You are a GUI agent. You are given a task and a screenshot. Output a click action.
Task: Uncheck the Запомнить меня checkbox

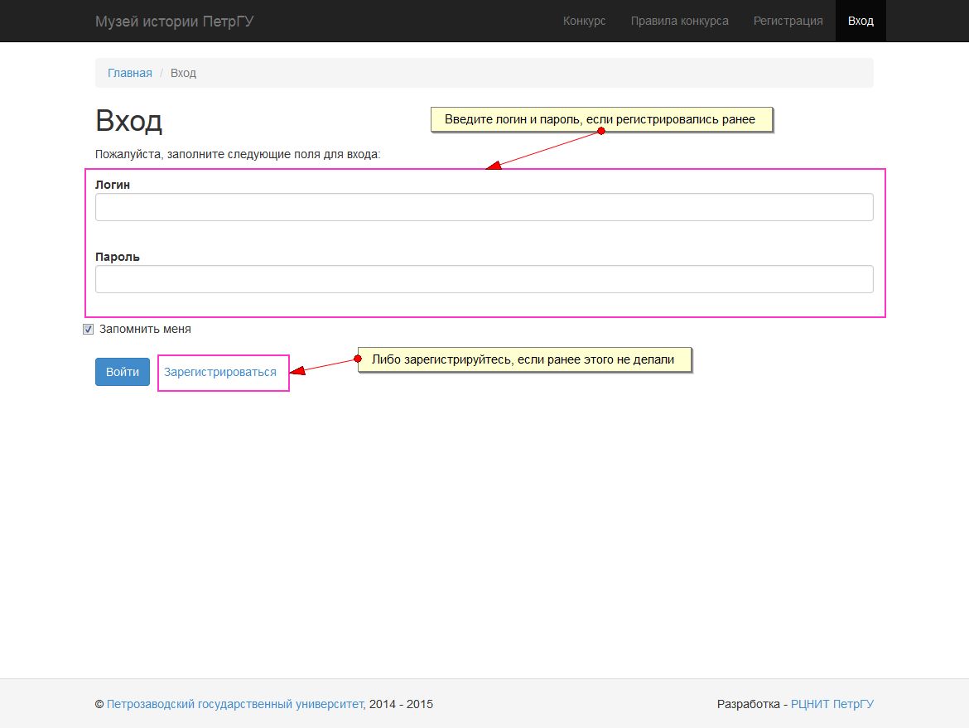89,330
